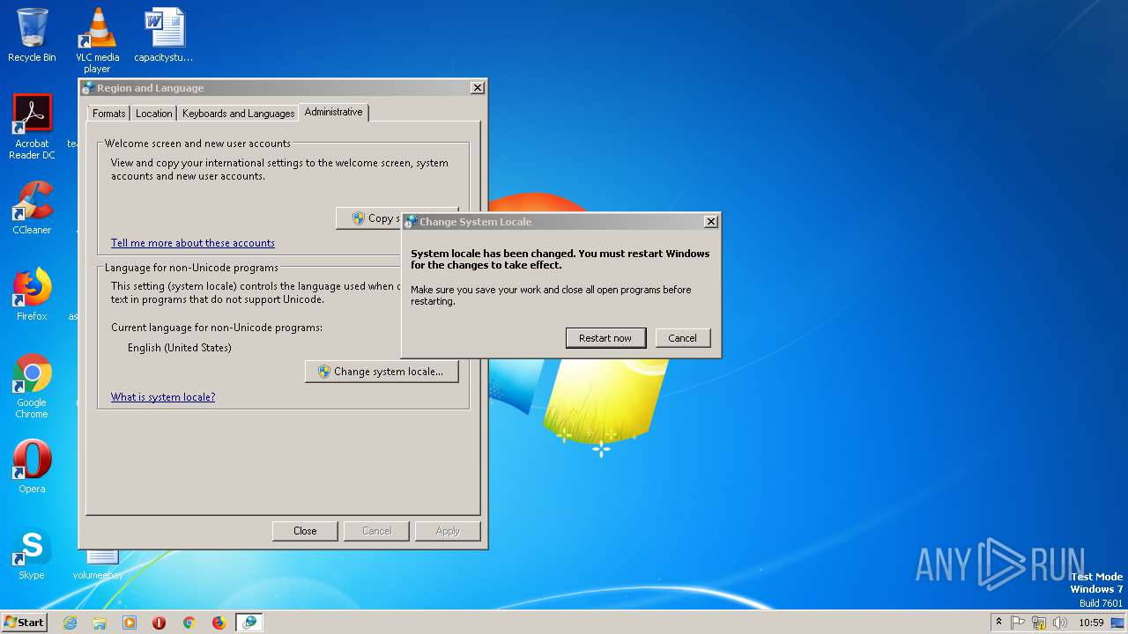This screenshot has height=634, width=1128.
Task: Click Close in Region and Language window
Action: (x=305, y=531)
